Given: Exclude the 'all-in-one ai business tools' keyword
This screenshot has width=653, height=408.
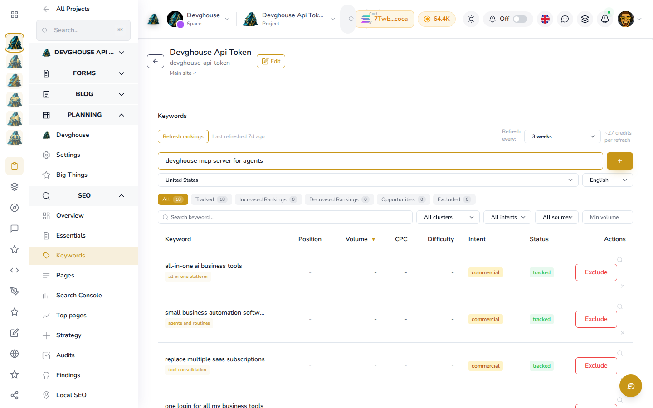Looking at the screenshot, I should [x=596, y=272].
